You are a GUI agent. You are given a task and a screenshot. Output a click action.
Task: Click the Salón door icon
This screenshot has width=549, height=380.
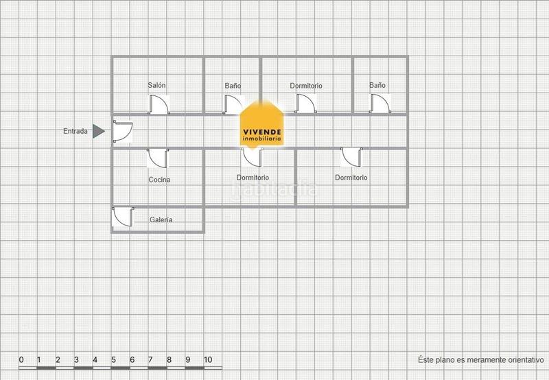click(x=160, y=104)
